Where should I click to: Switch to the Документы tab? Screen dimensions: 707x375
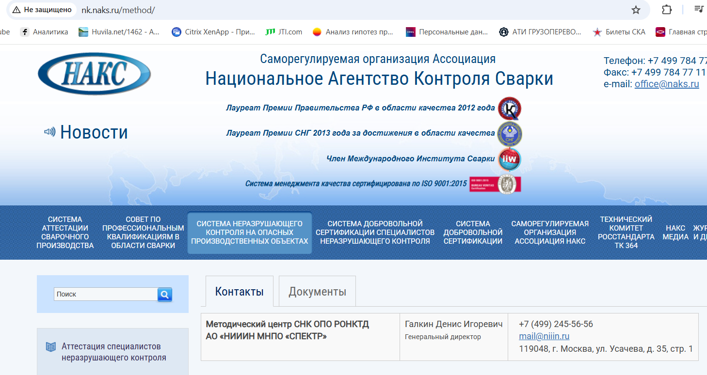[317, 292]
